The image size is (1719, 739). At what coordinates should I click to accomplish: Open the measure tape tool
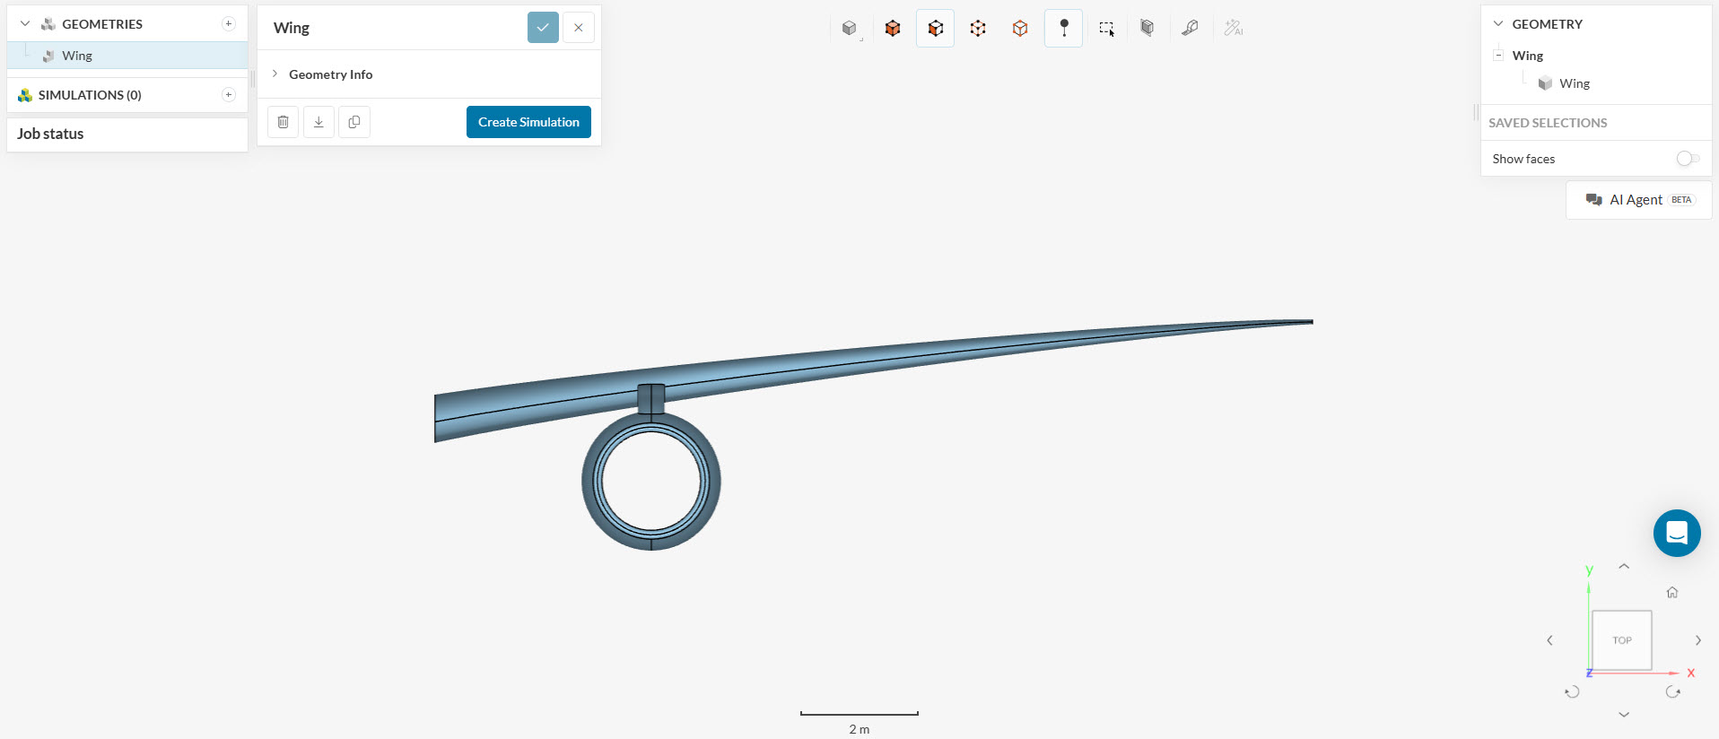[x=1190, y=29]
